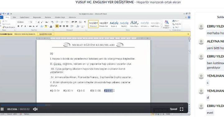This screenshot has width=224, height=117.
Task: Click the center alignment icon
Action: (60, 26)
